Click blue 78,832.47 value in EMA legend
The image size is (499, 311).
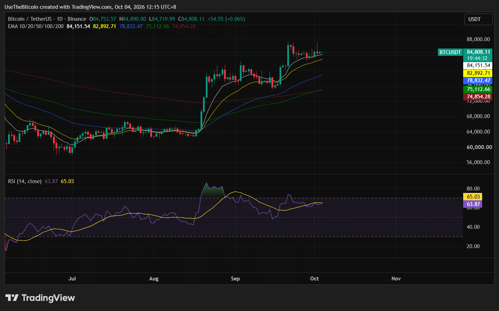click(x=131, y=26)
